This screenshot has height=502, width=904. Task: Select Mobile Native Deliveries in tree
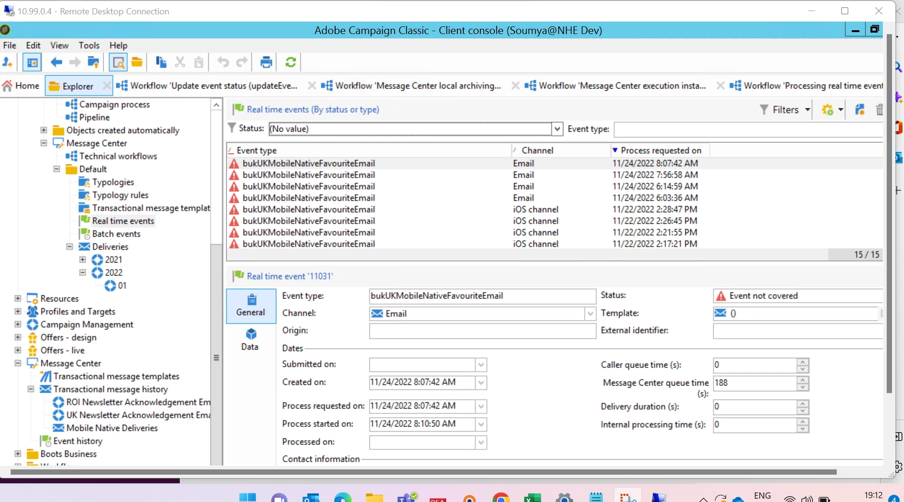[x=112, y=428]
